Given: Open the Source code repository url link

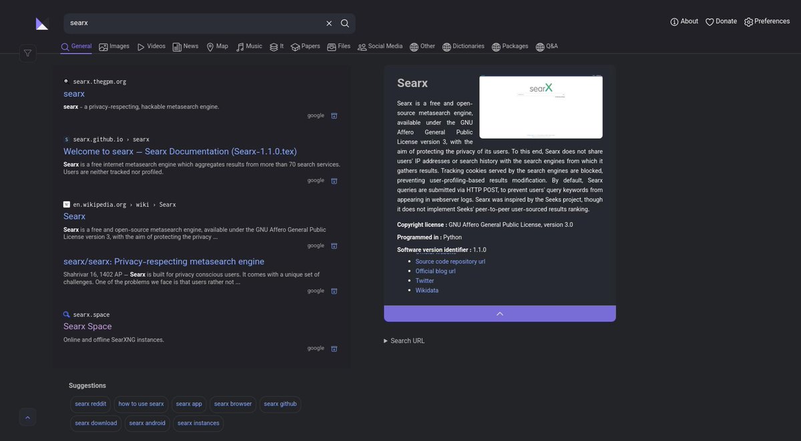Looking at the screenshot, I should click(451, 262).
